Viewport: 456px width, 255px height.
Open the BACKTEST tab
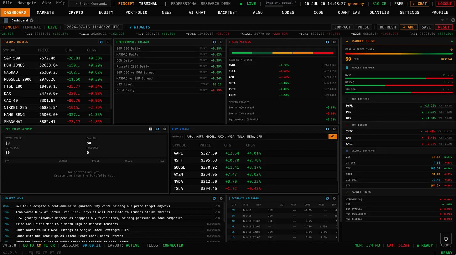[227, 13]
